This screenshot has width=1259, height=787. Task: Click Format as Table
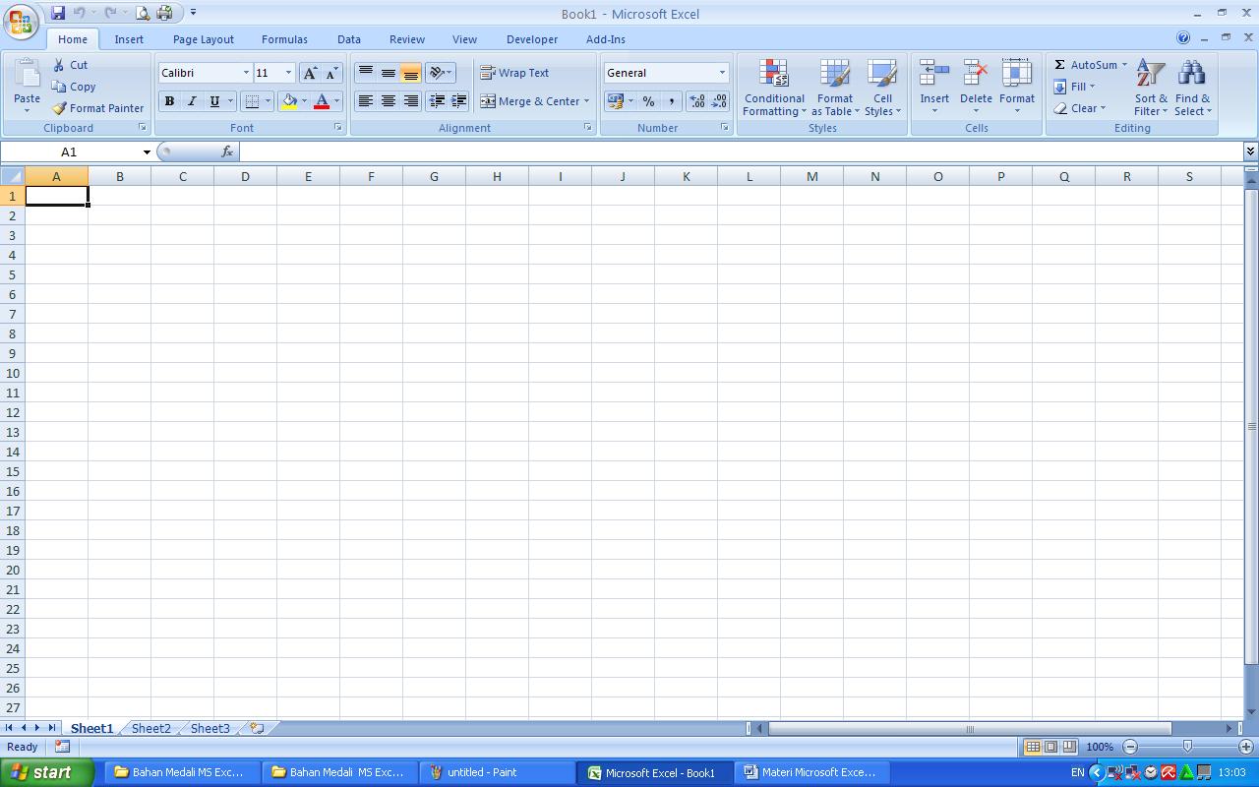[835, 88]
